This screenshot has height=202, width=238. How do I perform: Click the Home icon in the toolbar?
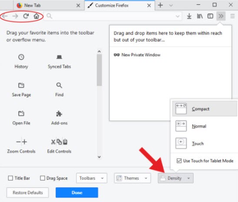coord(36,16)
